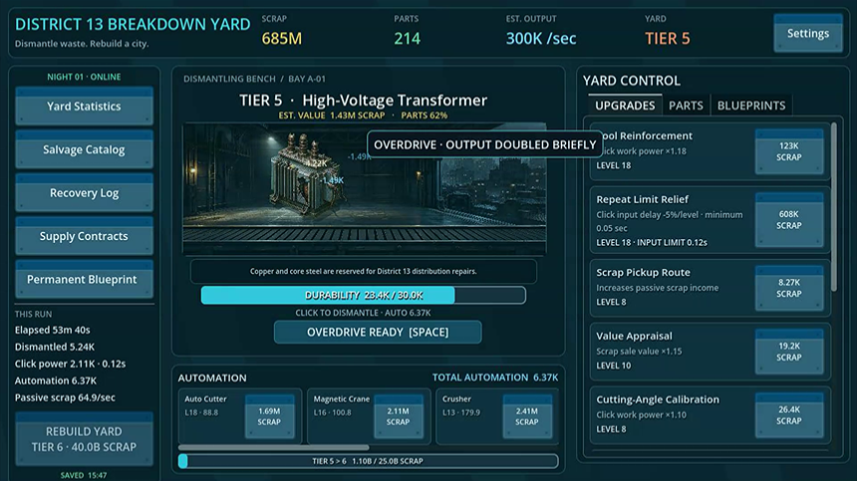Open the Salvage Catalog
This screenshot has height=481, width=857.
[x=84, y=149]
